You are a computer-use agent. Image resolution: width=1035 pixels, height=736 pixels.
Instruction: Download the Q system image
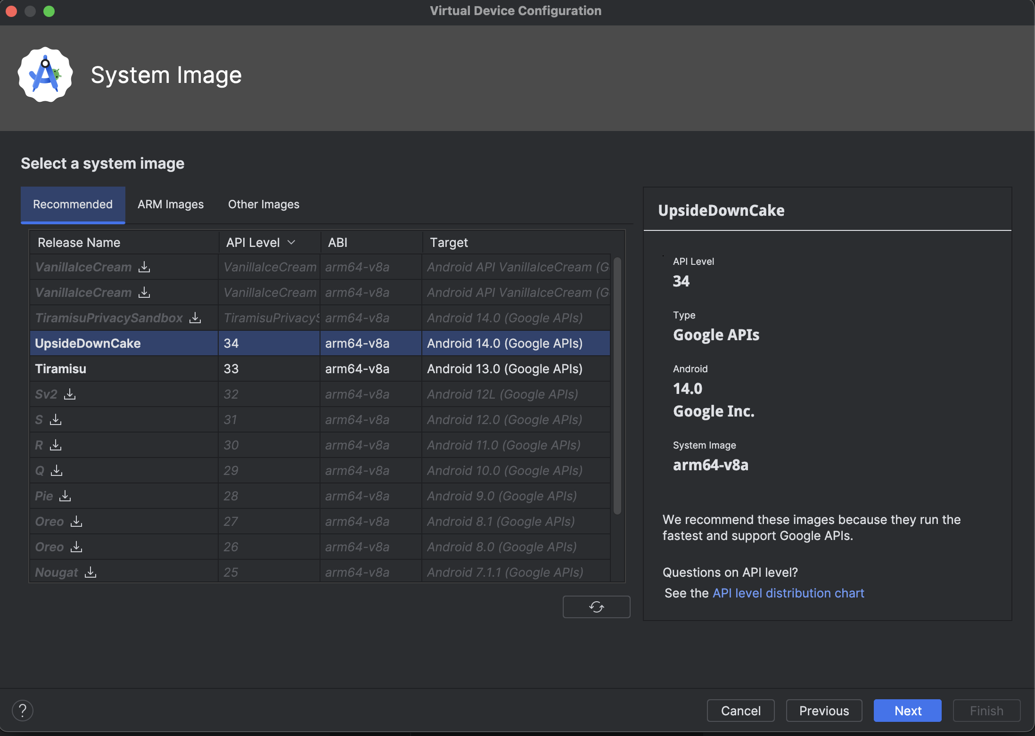[57, 471]
